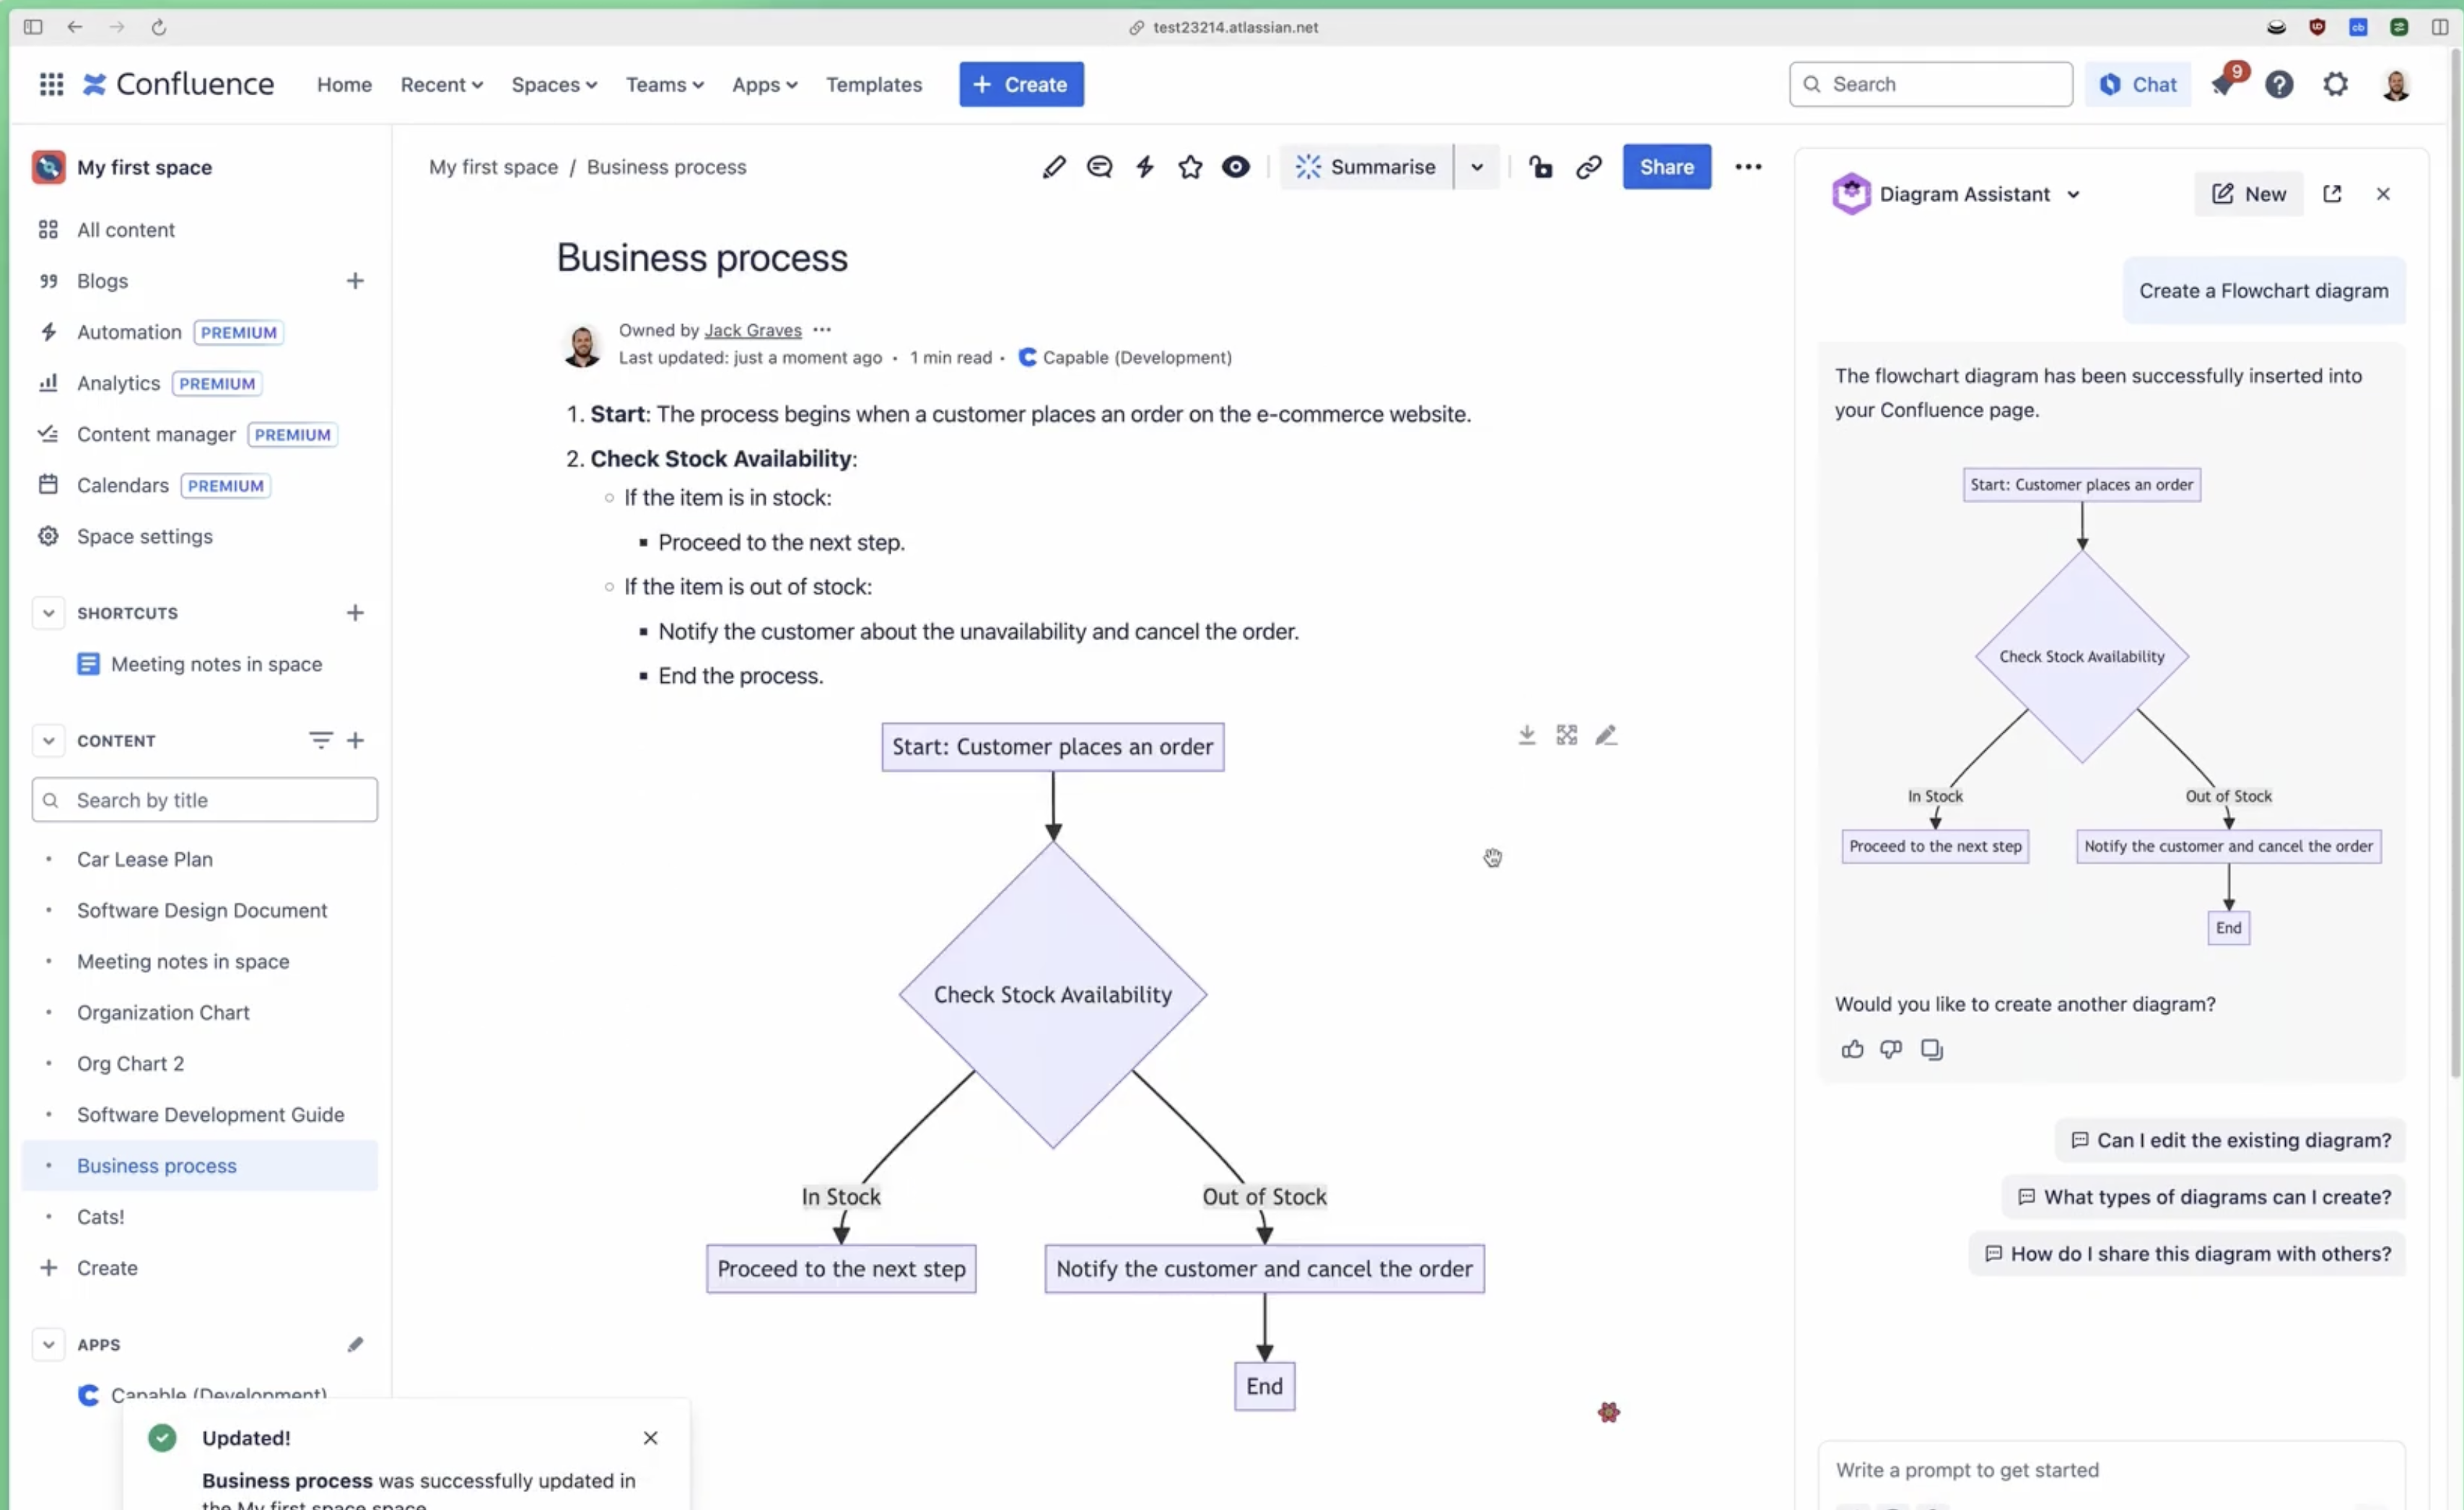Expand the Summarise options dropdown arrow

(1477, 167)
